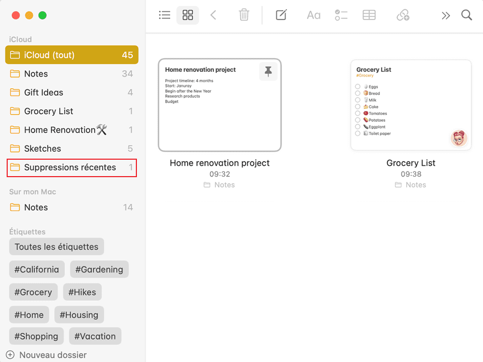The image size is (483, 362).
Task: Filter by #Vacation tag
Action: click(95, 336)
